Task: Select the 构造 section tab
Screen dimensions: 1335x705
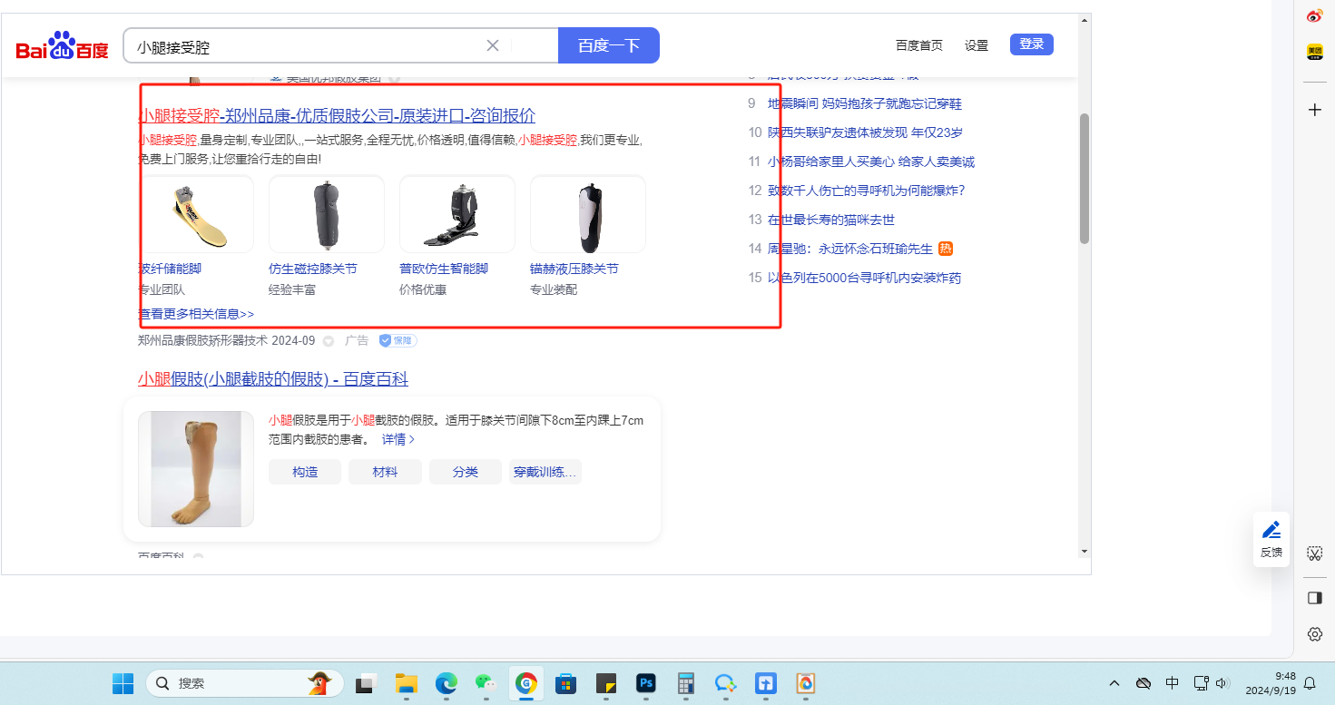Action: pyautogui.click(x=305, y=472)
